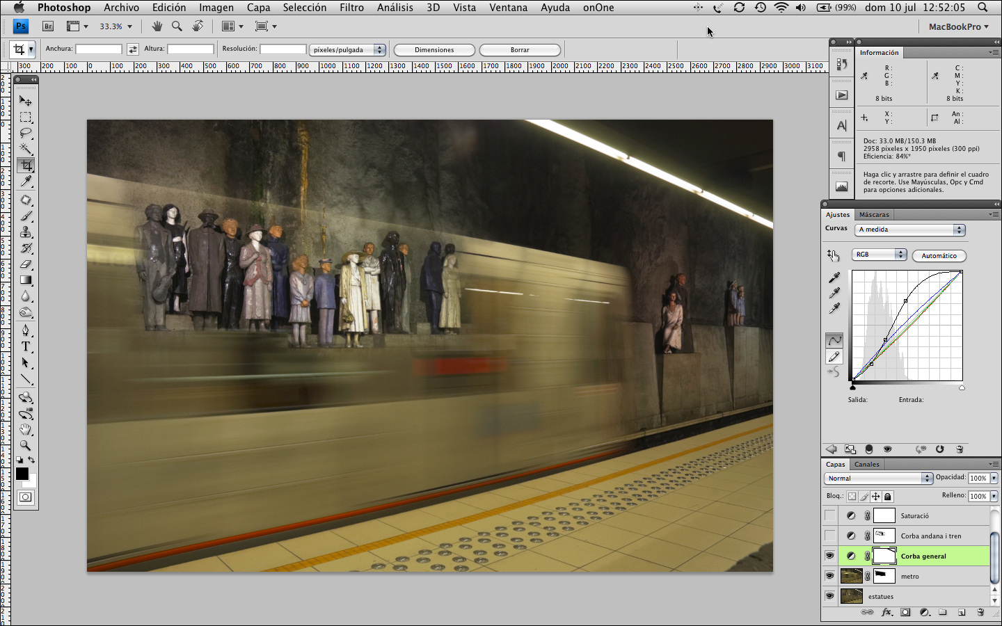Switch to the Canales tab
The height and width of the screenshot is (626, 1002).
[866, 465]
